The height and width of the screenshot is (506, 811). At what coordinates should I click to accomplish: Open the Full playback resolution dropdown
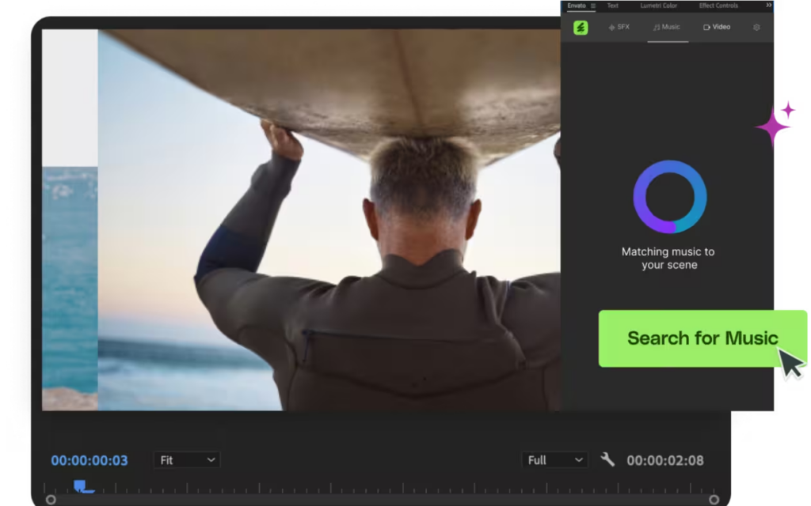(554, 459)
